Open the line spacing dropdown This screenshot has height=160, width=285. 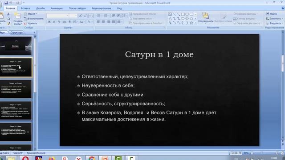pos(124,16)
